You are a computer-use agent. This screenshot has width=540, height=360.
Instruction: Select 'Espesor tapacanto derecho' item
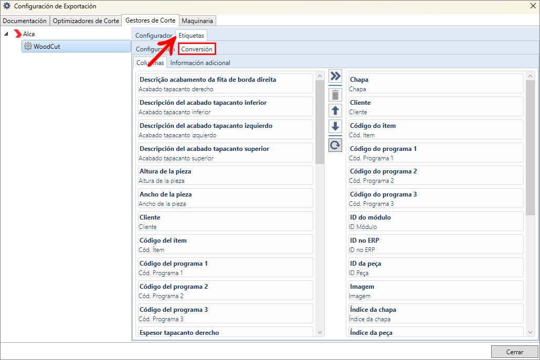click(226, 332)
